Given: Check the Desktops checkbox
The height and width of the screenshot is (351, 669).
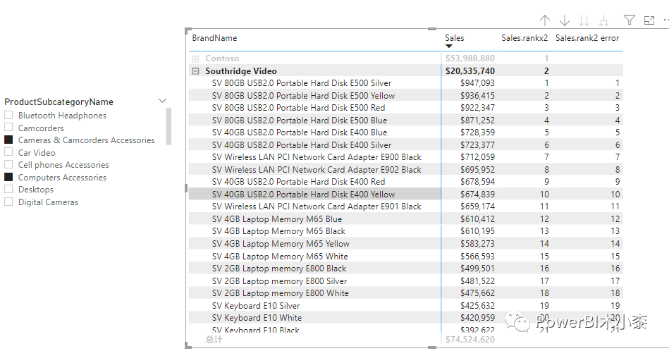Looking at the screenshot, I should [x=8, y=190].
